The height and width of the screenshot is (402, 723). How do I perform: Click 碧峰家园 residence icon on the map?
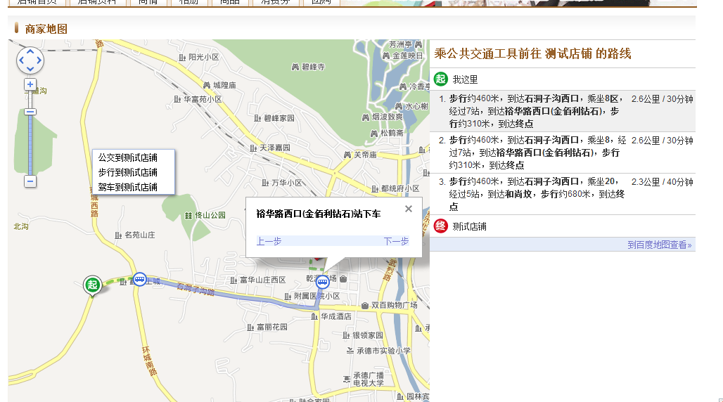click(x=257, y=119)
